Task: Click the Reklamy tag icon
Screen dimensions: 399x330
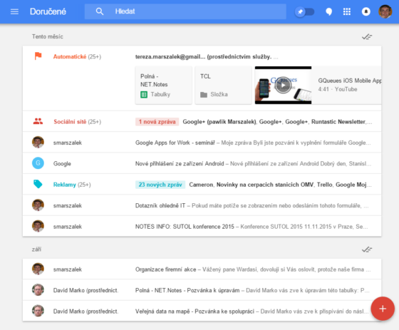Action: (38, 184)
